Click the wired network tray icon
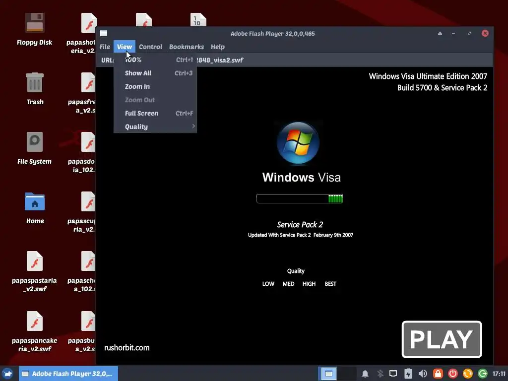 pos(393,374)
